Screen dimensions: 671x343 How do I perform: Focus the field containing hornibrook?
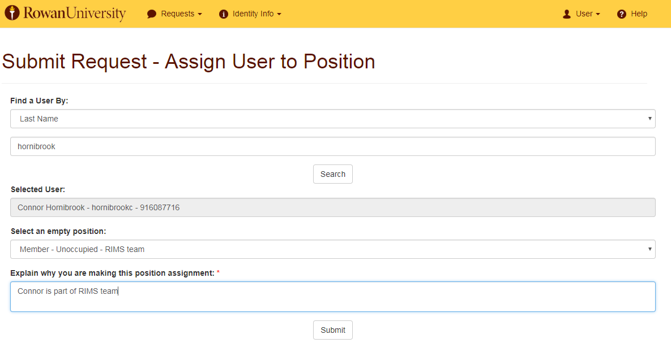pyautogui.click(x=332, y=146)
